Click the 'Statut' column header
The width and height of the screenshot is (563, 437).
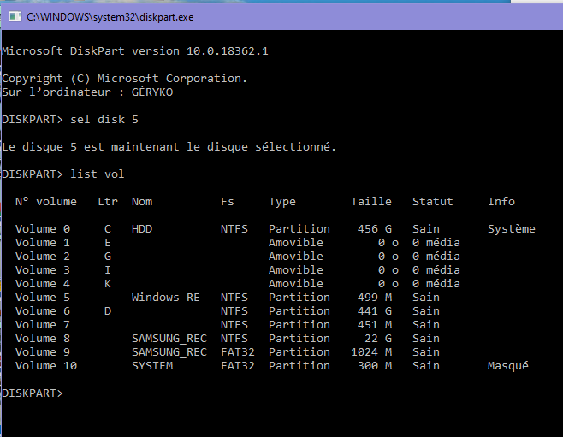click(x=433, y=202)
